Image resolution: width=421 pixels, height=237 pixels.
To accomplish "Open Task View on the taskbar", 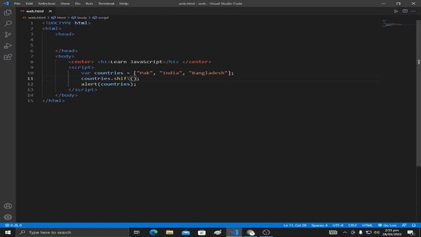I will tap(137, 232).
